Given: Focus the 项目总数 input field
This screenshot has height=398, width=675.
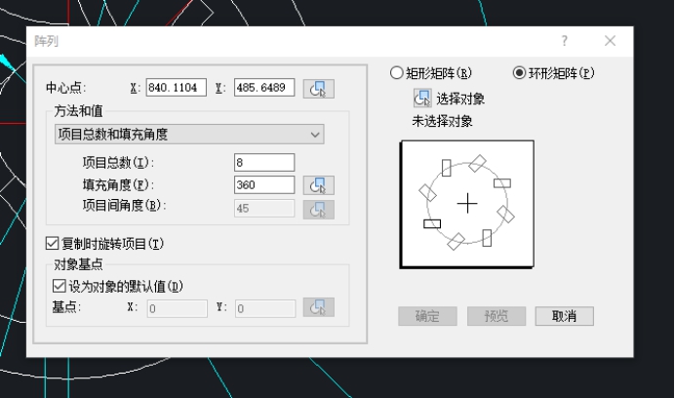Looking at the screenshot, I should (x=264, y=162).
